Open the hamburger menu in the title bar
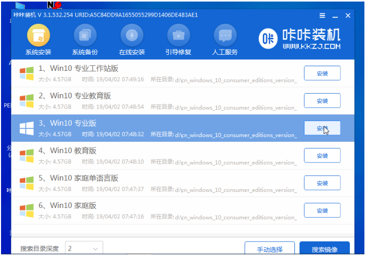The image size is (367, 256). [x=322, y=16]
